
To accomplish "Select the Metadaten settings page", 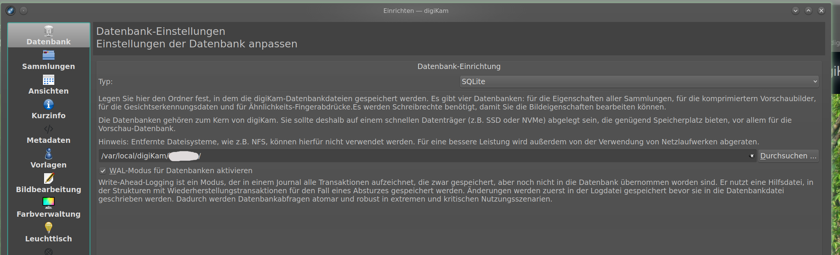I will [49, 134].
